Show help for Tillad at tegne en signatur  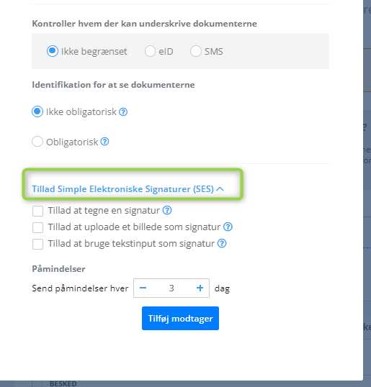click(x=167, y=211)
